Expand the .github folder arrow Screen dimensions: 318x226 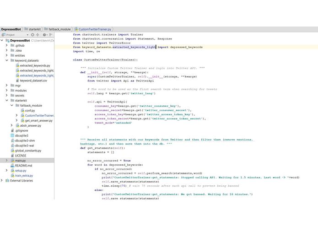7,45
